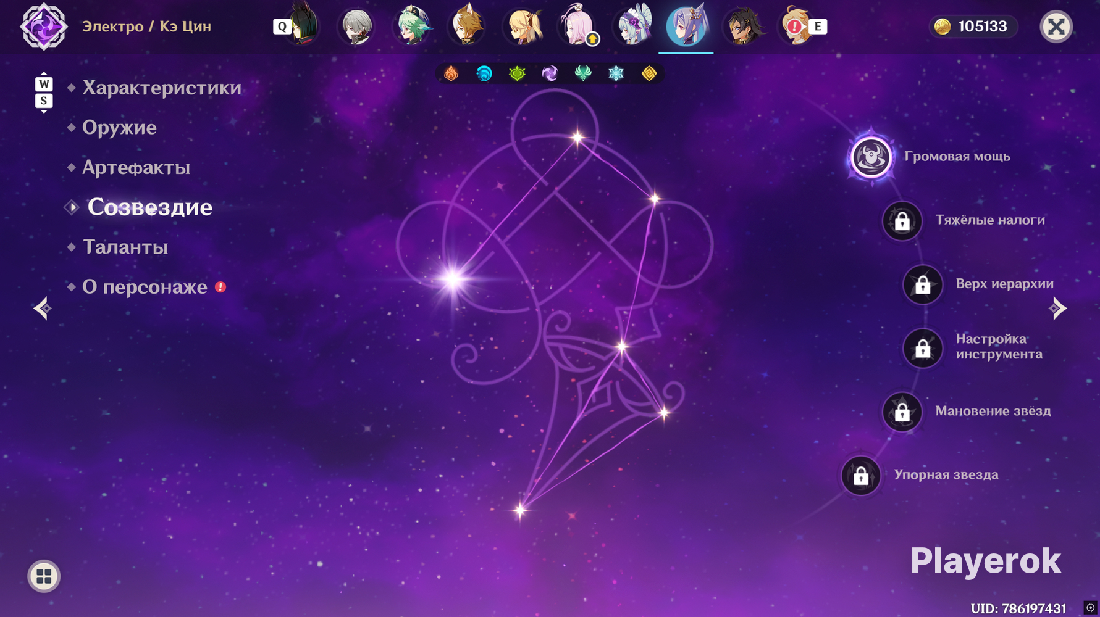Go to next character with right arrow

[1058, 308]
